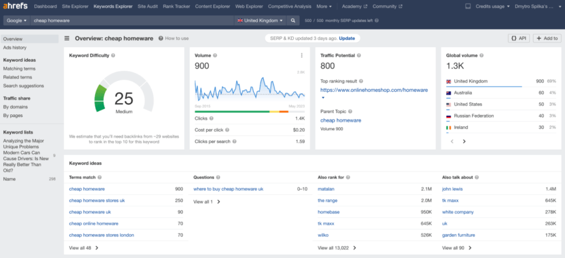The height and width of the screenshot is (258, 565).
Task: Click the volume trend chart line
Action: coord(250,89)
